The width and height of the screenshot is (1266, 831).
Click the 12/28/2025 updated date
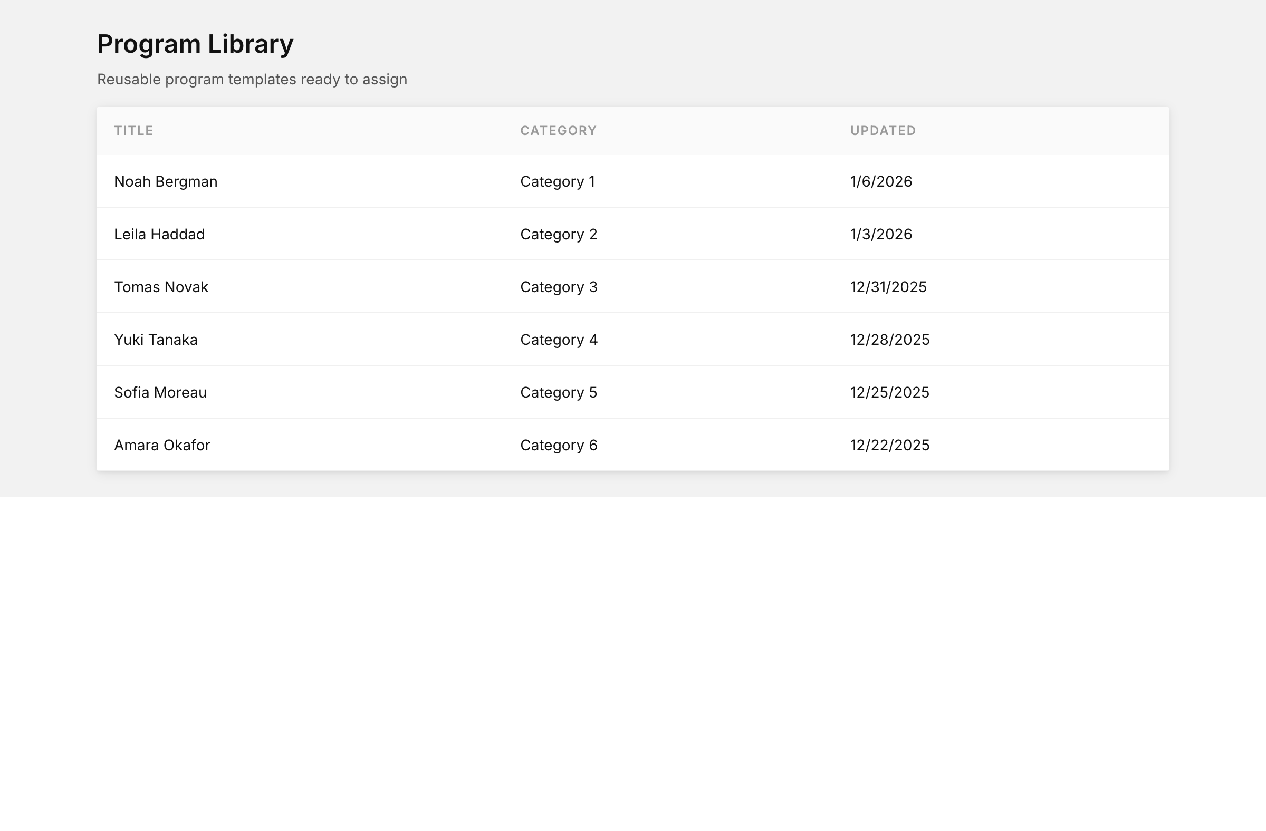[x=890, y=339]
